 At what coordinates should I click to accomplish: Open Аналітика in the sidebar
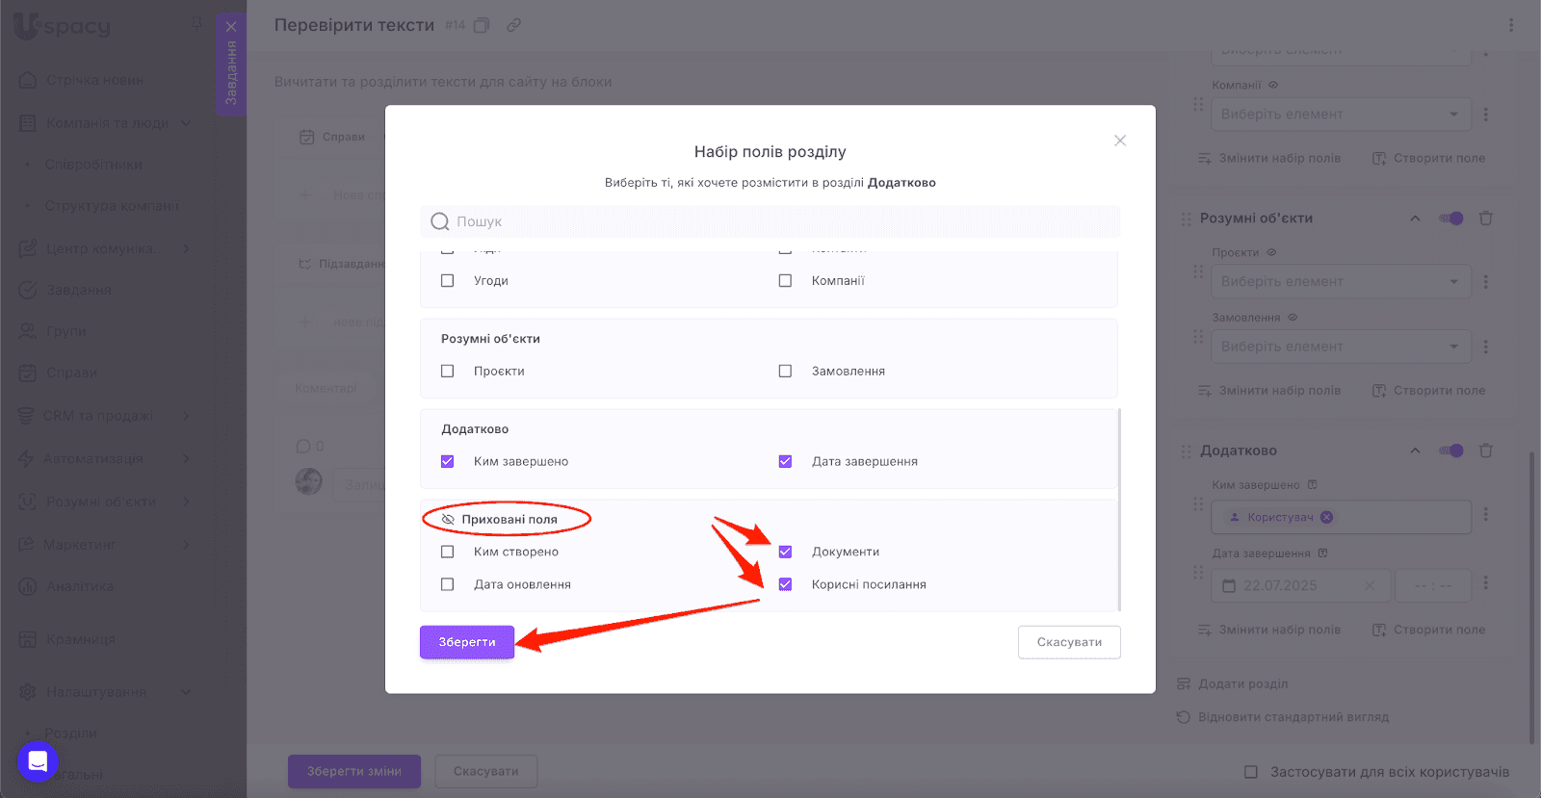pyautogui.click(x=79, y=586)
